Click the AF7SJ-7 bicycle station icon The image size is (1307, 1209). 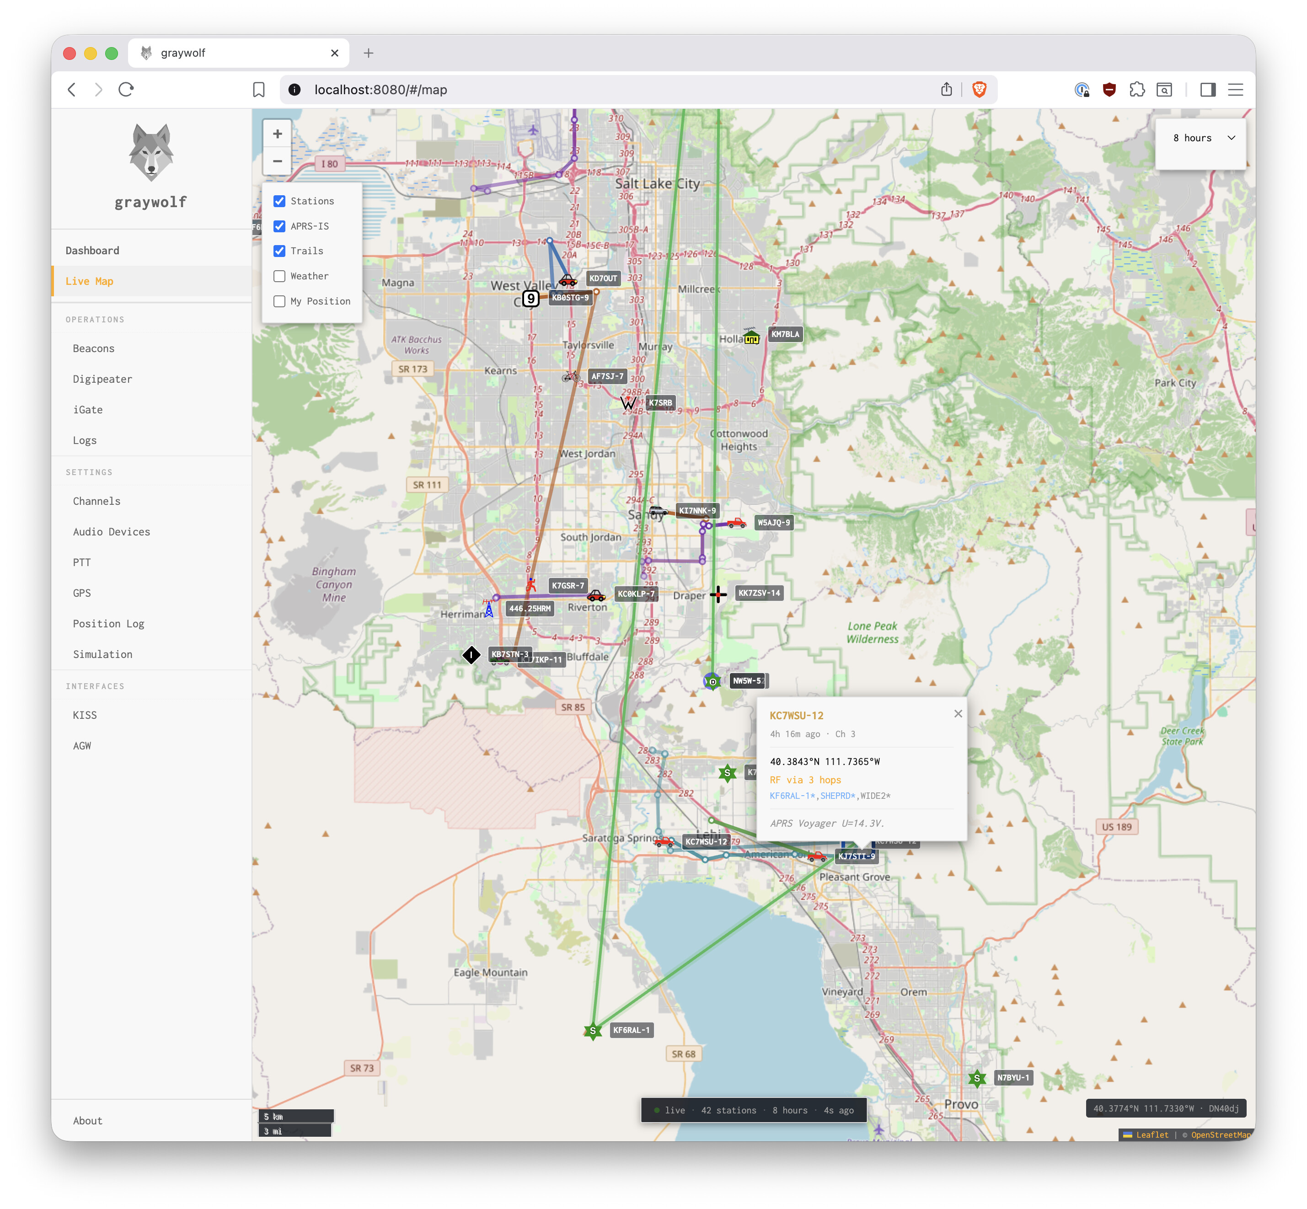point(570,376)
